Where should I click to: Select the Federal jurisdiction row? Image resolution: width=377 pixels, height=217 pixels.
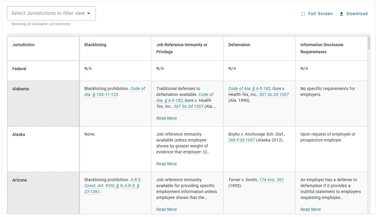click(x=43, y=70)
